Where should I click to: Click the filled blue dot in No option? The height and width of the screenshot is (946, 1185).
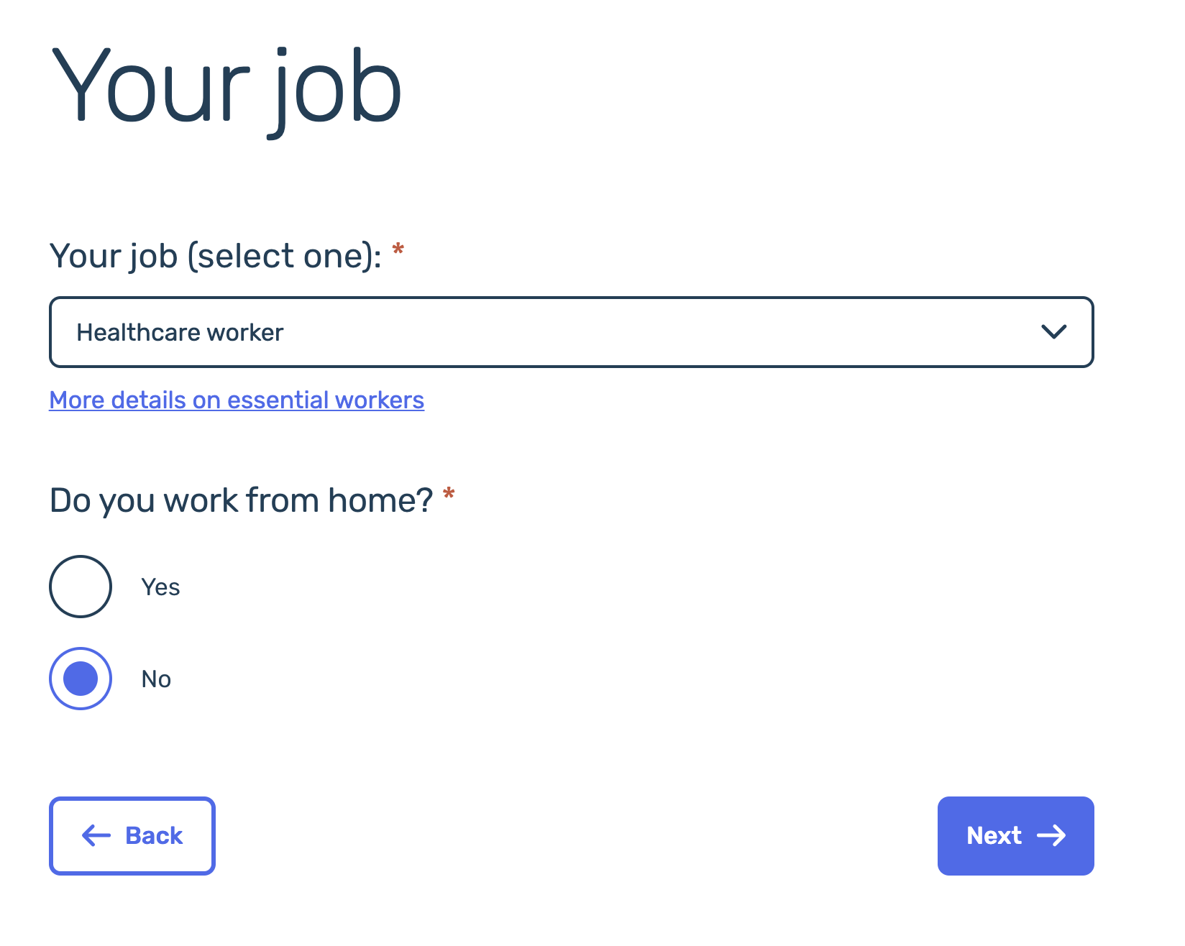point(81,679)
